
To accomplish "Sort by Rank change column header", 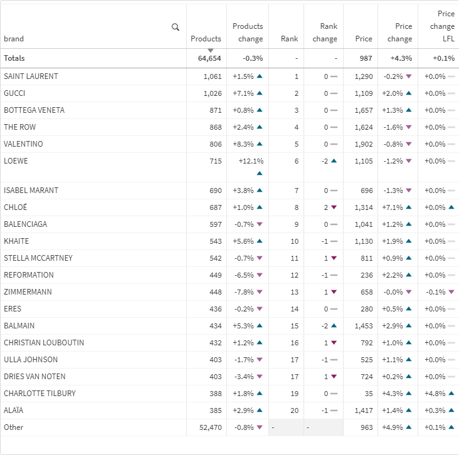I will pyautogui.click(x=325, y=33).
